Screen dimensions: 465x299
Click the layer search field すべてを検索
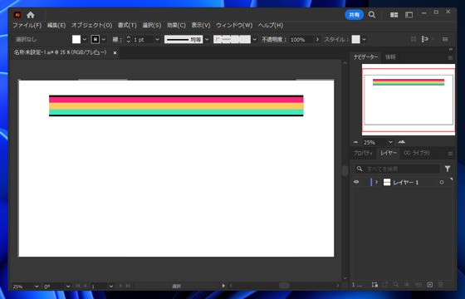click(x=398, y=169)
